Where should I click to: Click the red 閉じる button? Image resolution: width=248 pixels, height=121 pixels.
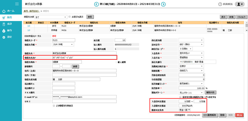(x=239, y=115)
